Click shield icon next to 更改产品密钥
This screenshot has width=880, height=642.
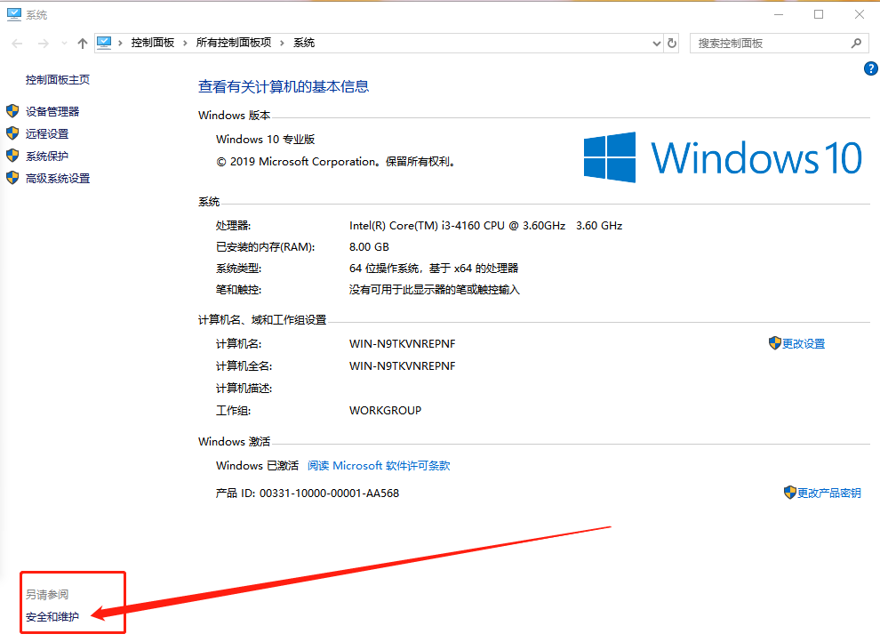[790, 492]
